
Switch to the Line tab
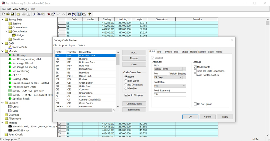159,52
